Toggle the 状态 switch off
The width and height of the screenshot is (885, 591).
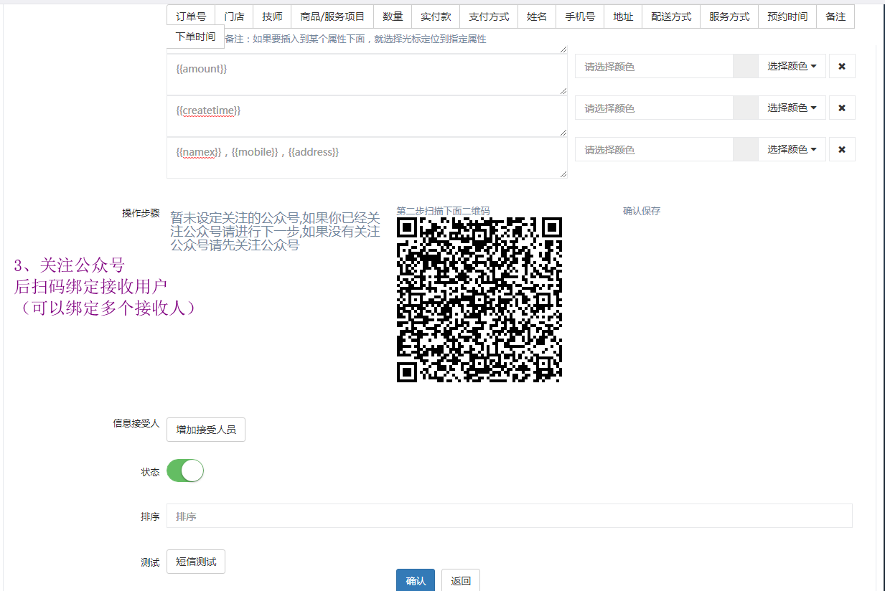185,471
